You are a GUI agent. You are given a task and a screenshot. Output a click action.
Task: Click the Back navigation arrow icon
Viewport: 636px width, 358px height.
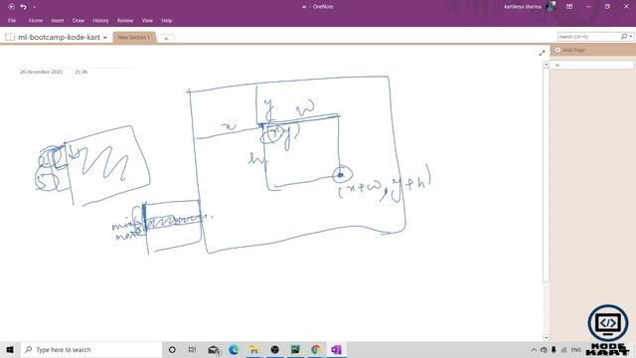click(x=11, y=7)
